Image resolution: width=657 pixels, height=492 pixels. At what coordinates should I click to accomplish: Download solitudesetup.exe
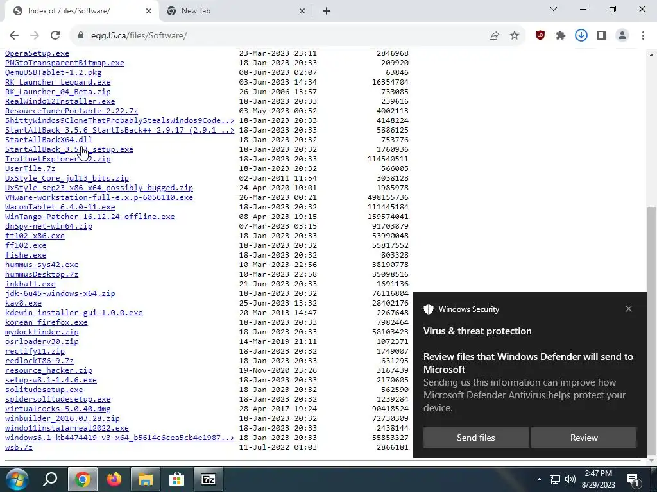(x=44, y=390)
